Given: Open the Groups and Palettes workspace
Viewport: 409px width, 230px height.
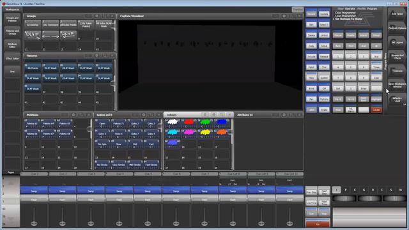Looking at the screenshot, I should tap(12, 19).
